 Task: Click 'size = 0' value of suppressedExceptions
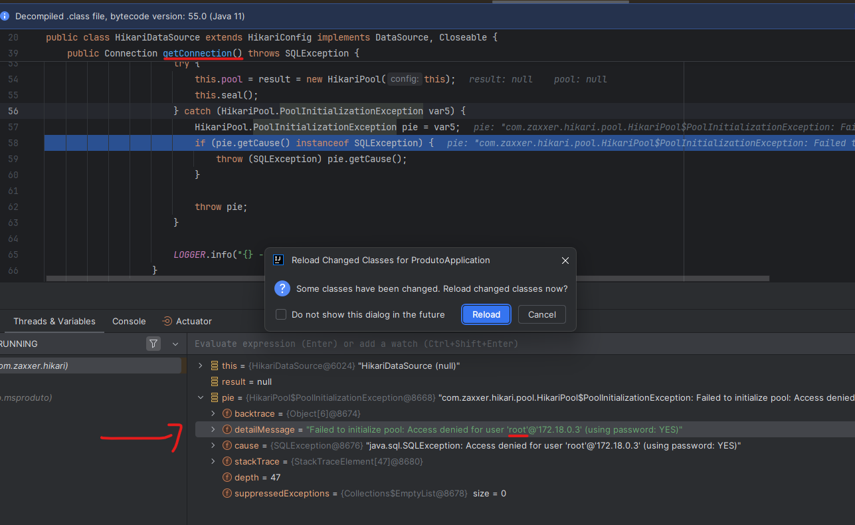[490, 494]
